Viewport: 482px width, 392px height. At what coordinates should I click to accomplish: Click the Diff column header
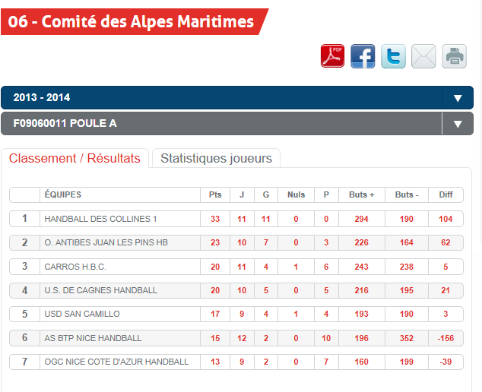[446, 195]
